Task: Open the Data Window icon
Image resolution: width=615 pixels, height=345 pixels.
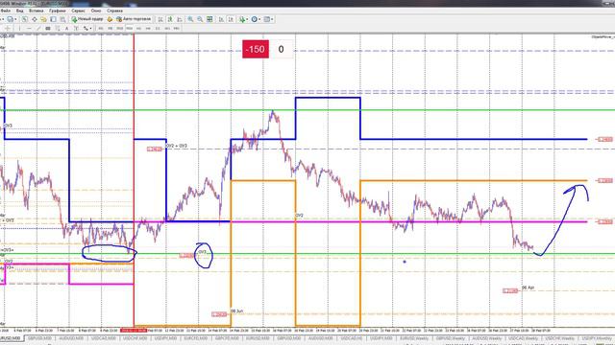Action: tap(35, 19)
